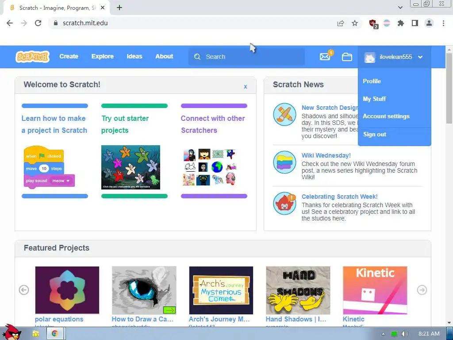View site information lock icon

56,23
